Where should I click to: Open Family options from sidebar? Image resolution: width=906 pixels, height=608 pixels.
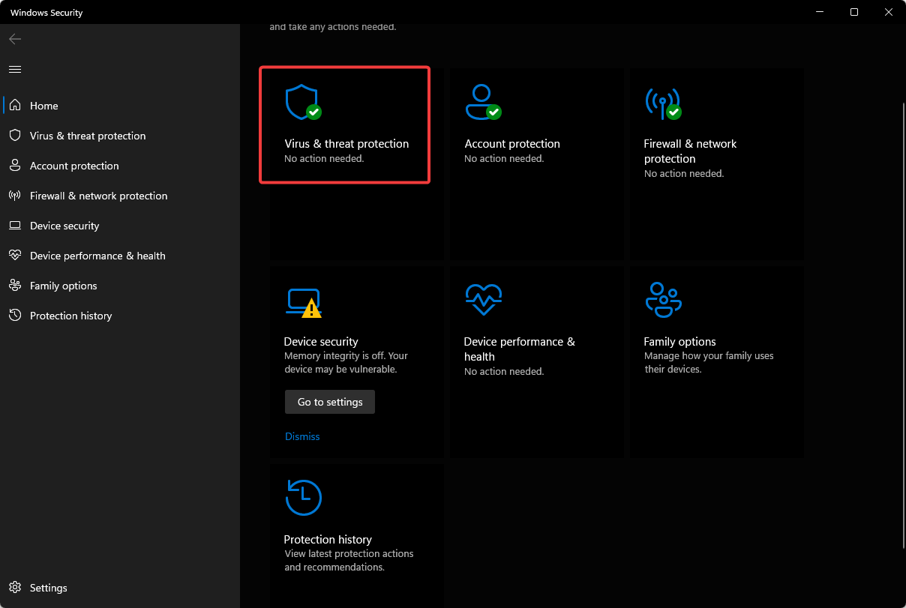[x=120, y=286]
